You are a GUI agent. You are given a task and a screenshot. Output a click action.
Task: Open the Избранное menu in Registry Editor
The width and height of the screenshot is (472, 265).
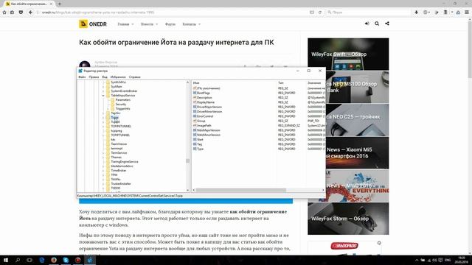pos(118,77)
